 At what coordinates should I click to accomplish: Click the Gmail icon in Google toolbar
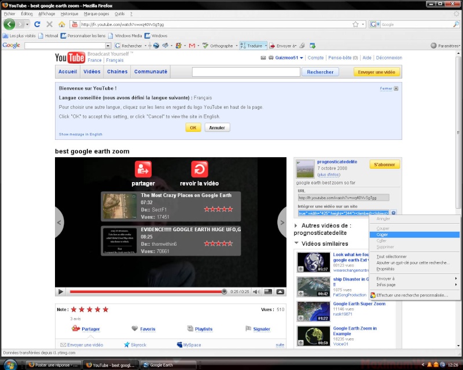(192, 46)
